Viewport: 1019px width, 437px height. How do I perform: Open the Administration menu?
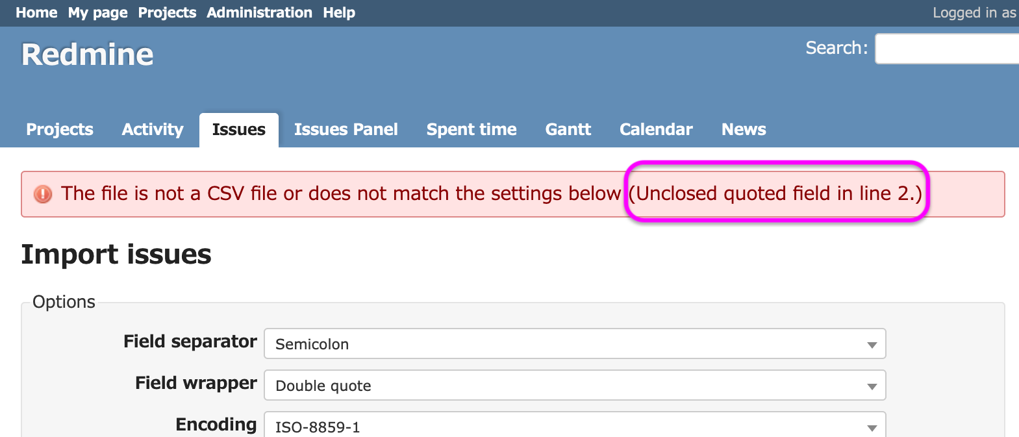tap(259, 13)
